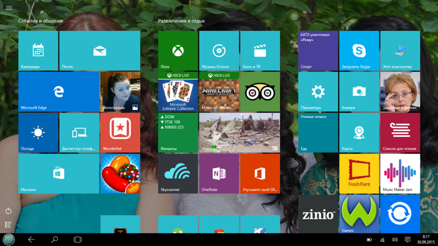Image resolution: width=438 pixels, height=246 pixels.
Task: Open the Новости news tile
Action: point(239,132)
